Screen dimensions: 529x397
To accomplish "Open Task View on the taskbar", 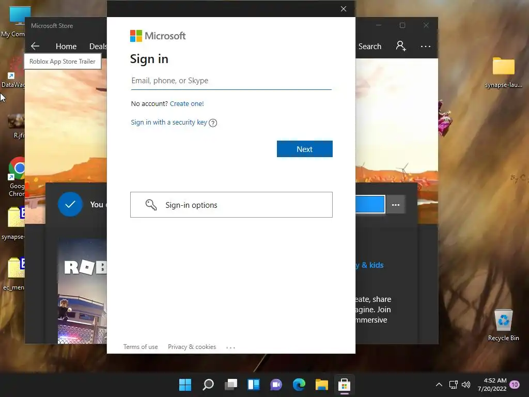I will (231, 385).
